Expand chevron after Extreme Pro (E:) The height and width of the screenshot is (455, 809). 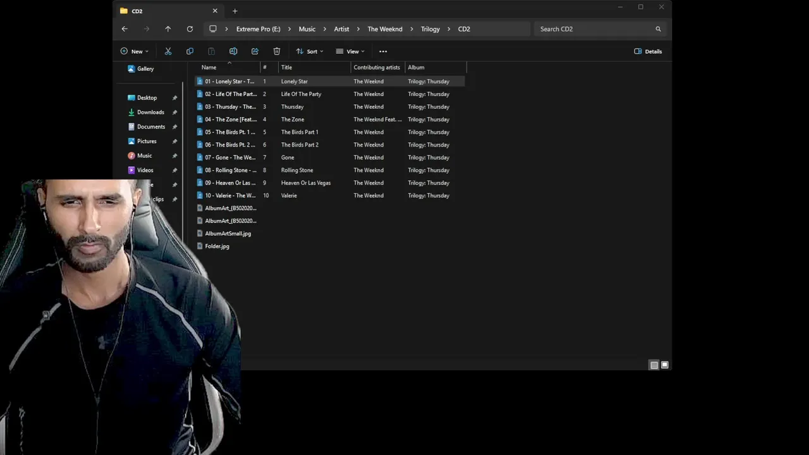[x=289, y=29]
